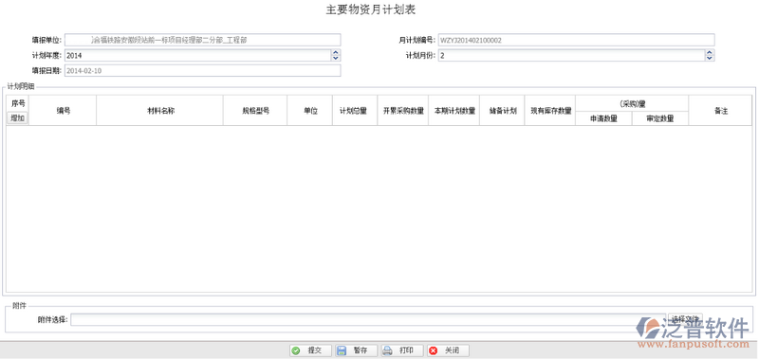The height and width of the screenshot is (359, 759).
Task: Increase the 计划年度 year value
Action: pyautogui.click(x=336, y=53)
